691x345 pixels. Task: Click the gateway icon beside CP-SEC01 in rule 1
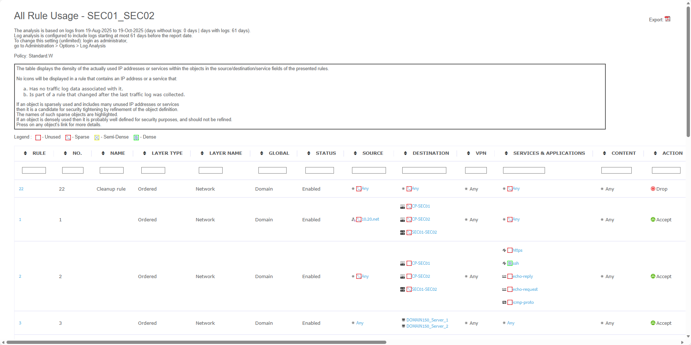402,206
